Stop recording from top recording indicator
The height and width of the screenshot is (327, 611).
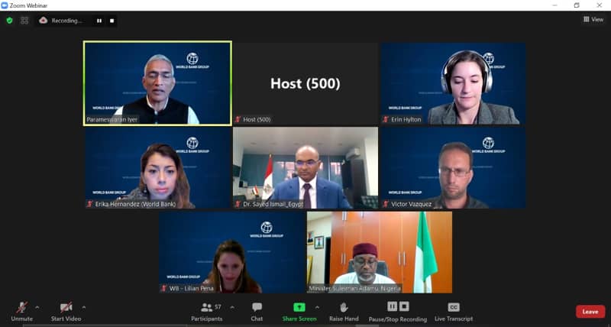pyautogui.click(x=112, y=21)
